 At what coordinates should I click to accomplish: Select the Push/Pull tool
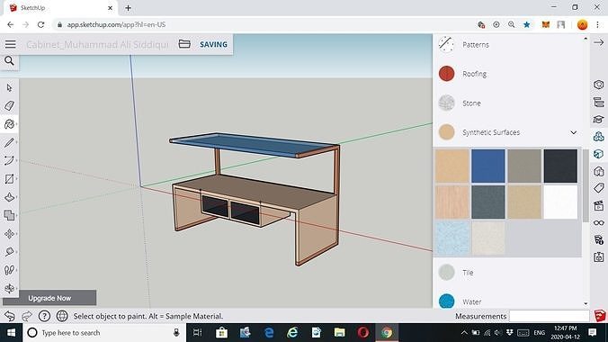(9, 197)
